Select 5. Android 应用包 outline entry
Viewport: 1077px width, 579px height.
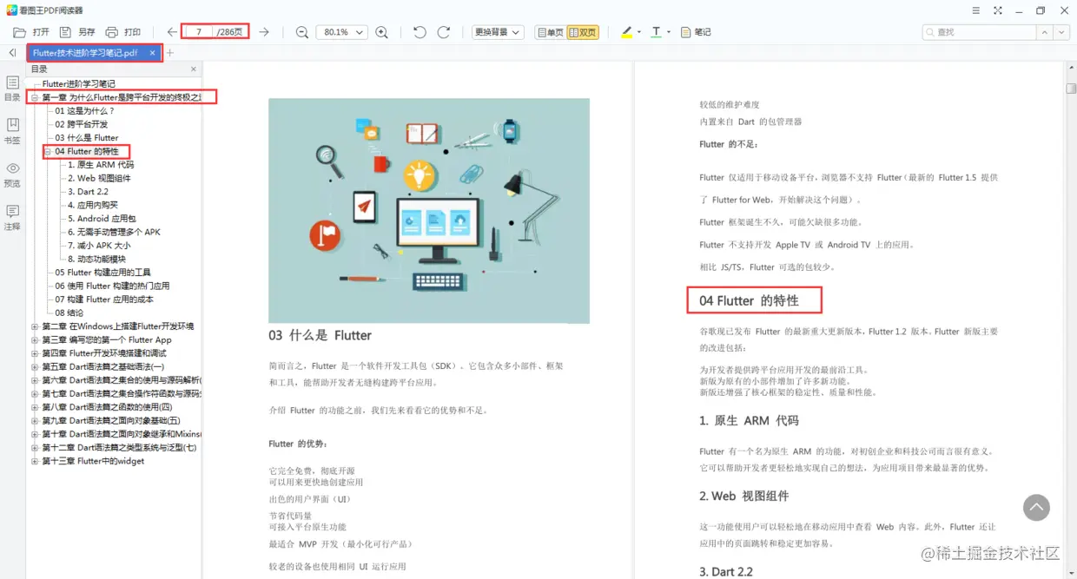pyautogui.click(x=102, y=219)
